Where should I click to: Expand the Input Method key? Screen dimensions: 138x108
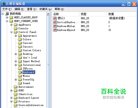coord(16,61)
